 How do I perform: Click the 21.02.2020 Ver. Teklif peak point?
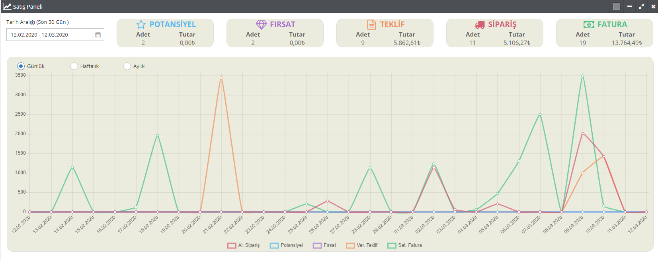221,78
